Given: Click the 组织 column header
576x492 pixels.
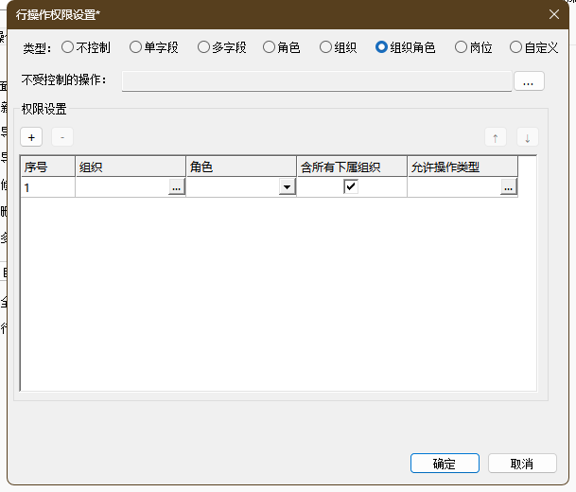Looking at the screenshot, I should (x=131, y=167).
